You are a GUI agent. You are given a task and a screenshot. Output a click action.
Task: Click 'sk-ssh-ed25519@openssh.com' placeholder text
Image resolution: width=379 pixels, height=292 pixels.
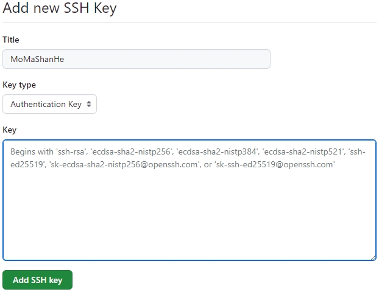(x=274, y=165)
